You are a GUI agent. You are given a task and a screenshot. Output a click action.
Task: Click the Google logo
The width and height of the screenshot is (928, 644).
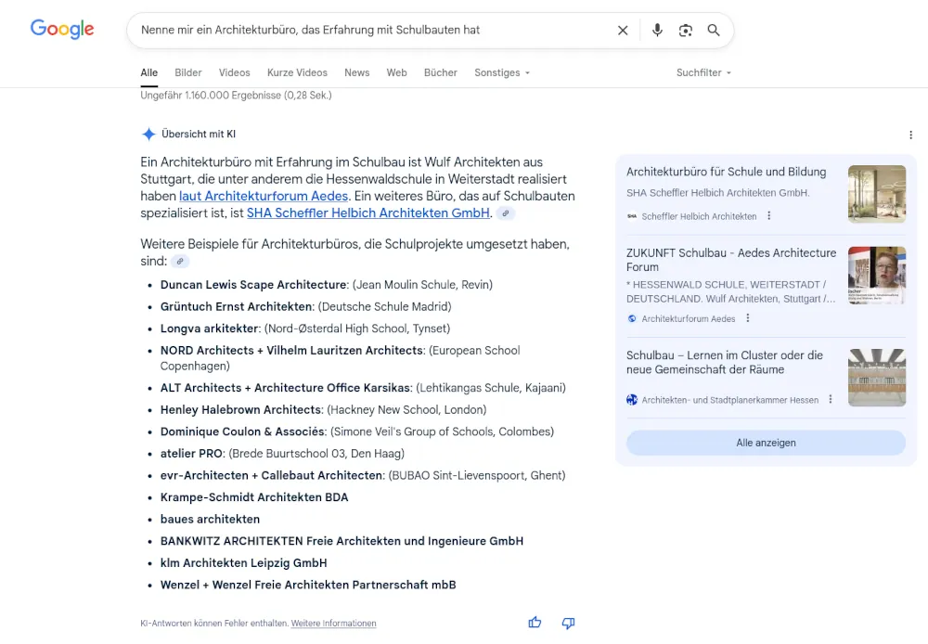pyautogui.click(x=62, y=29)
